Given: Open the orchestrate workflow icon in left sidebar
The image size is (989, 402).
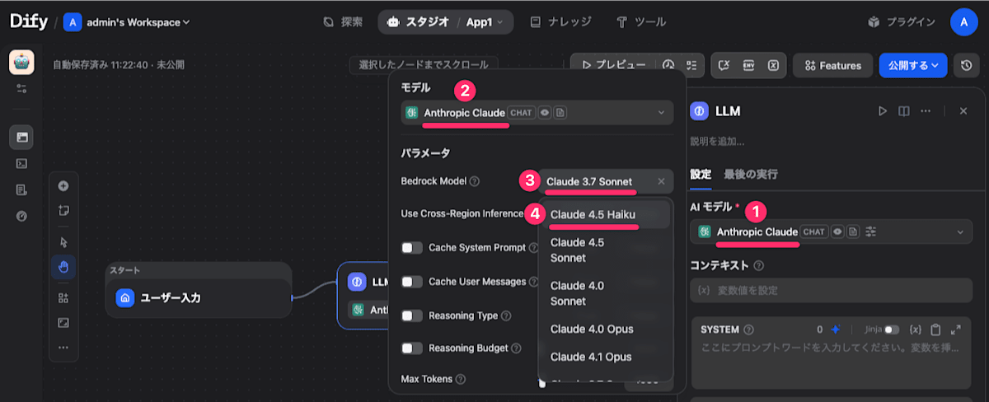Looking at the screenshot, I should click(x=21, y=137).
